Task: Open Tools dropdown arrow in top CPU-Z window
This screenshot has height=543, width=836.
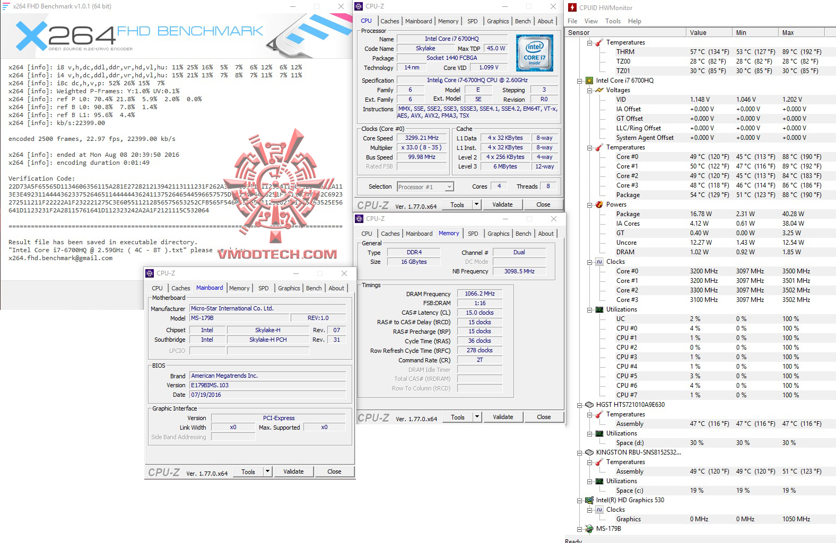Action: [476, 204]
